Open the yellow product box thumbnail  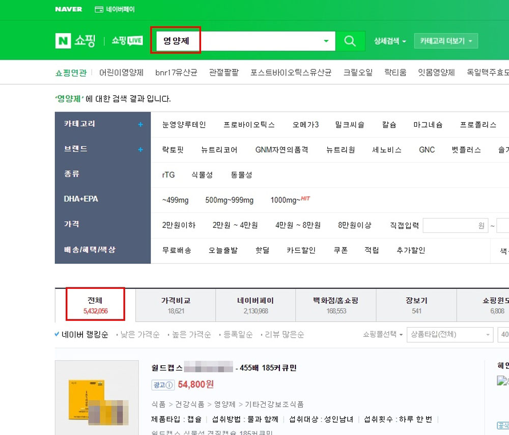click(97, 398)
